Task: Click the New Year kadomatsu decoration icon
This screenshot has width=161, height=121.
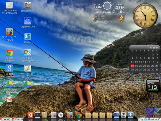Action: pos(121,19)
